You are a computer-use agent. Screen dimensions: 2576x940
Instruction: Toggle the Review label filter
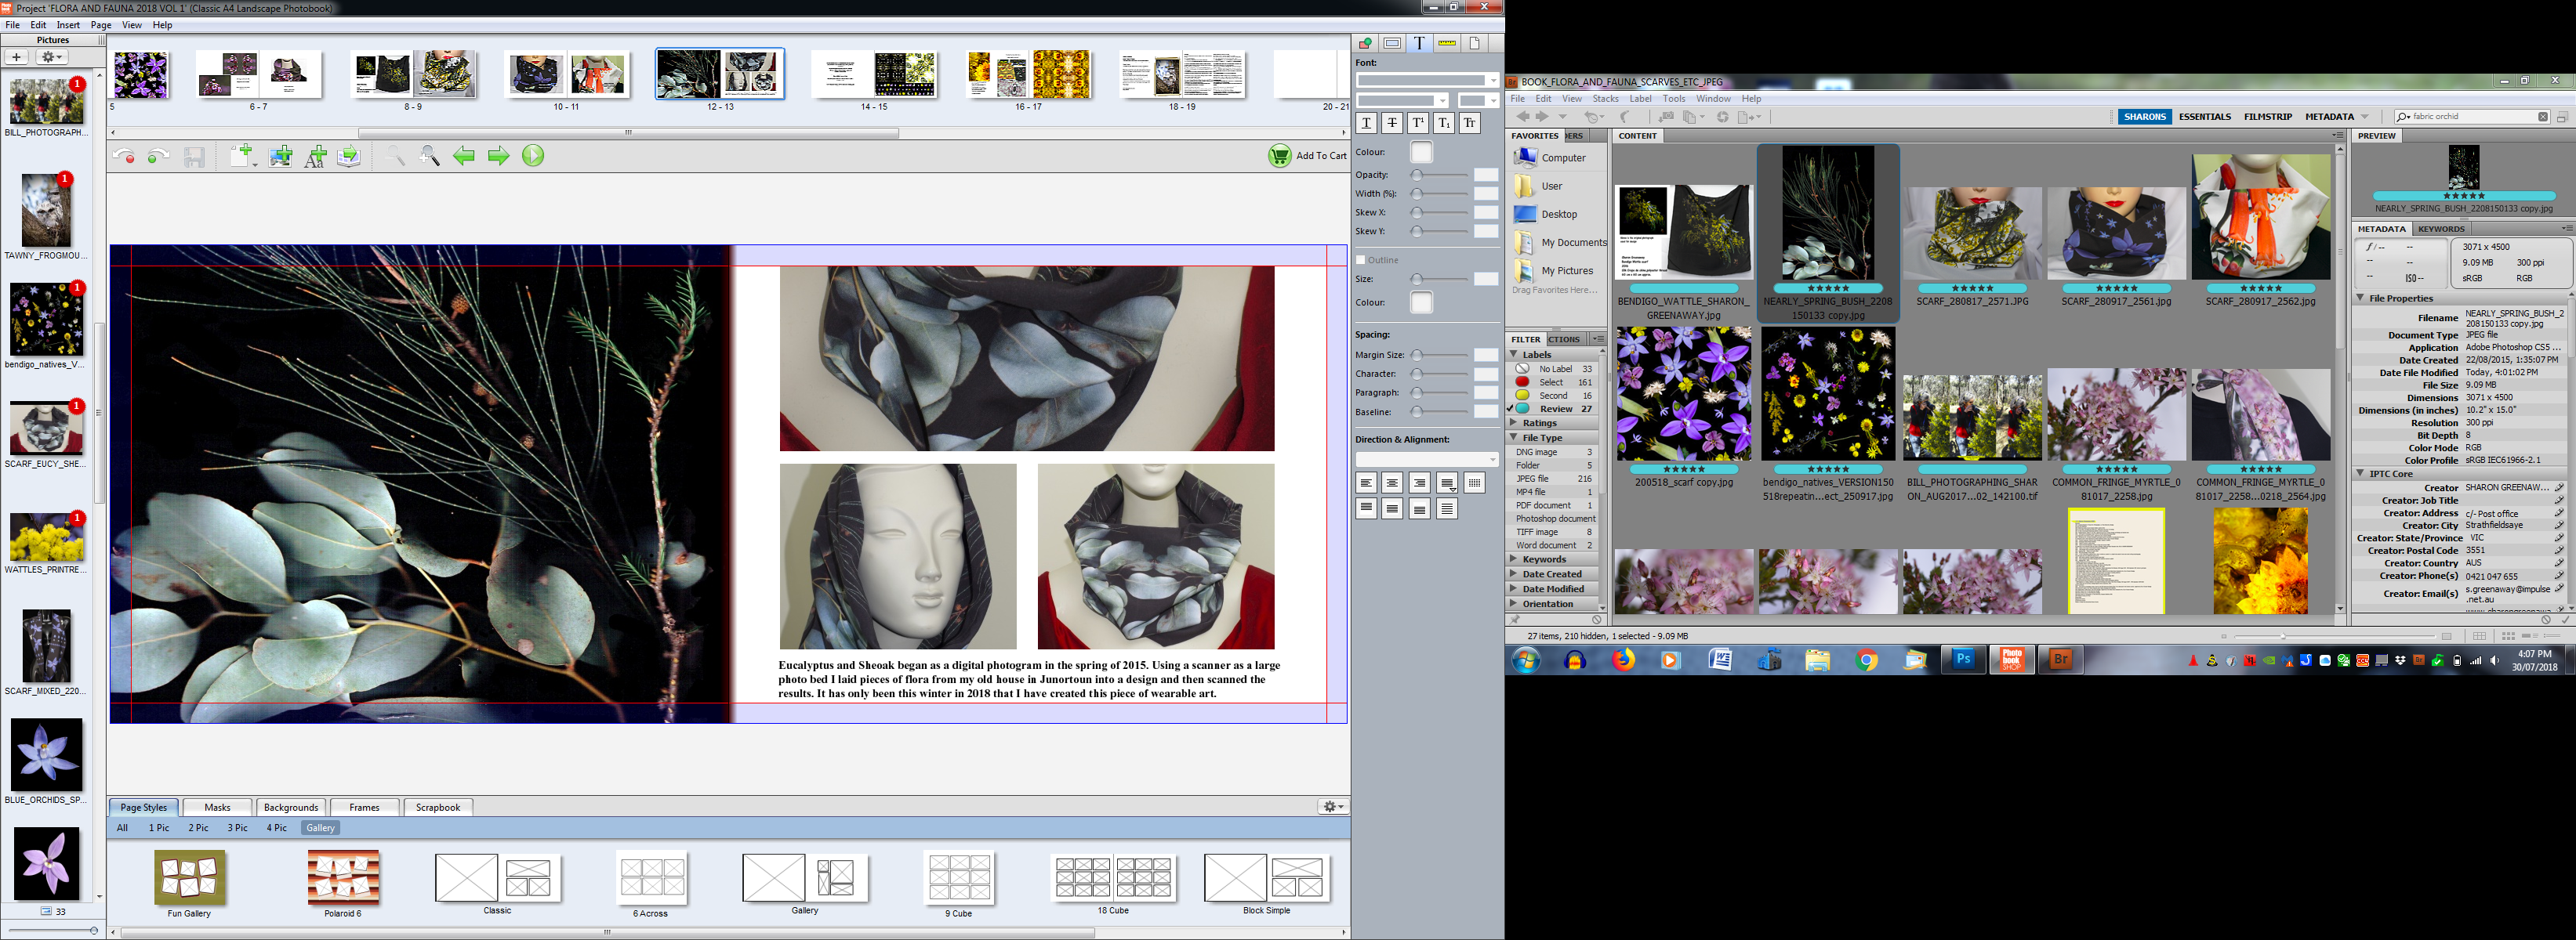(x=1555, y=409)
